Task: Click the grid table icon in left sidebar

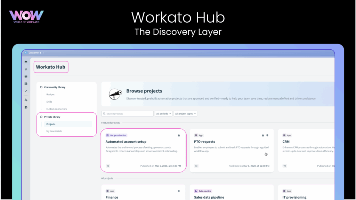Action: tap(26, 84)
